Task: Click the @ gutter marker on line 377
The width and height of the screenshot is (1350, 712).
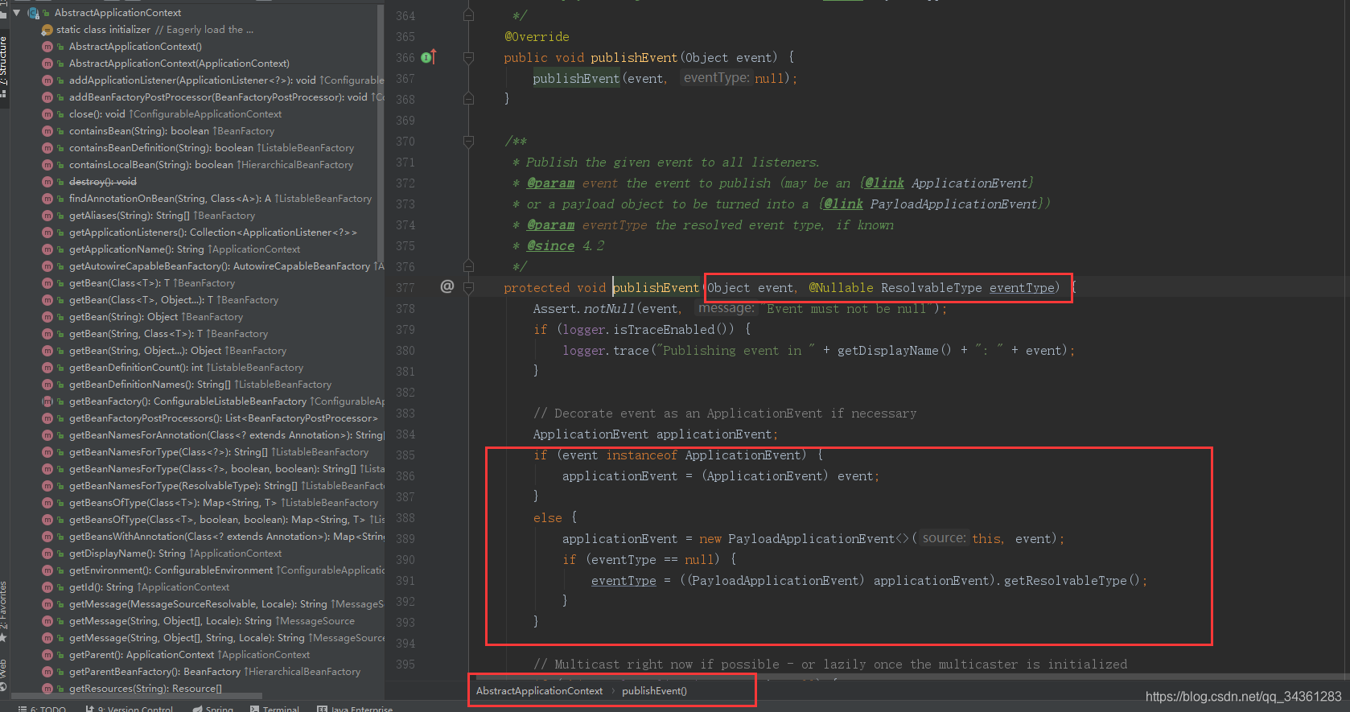Action: click(x=447, y=286)
